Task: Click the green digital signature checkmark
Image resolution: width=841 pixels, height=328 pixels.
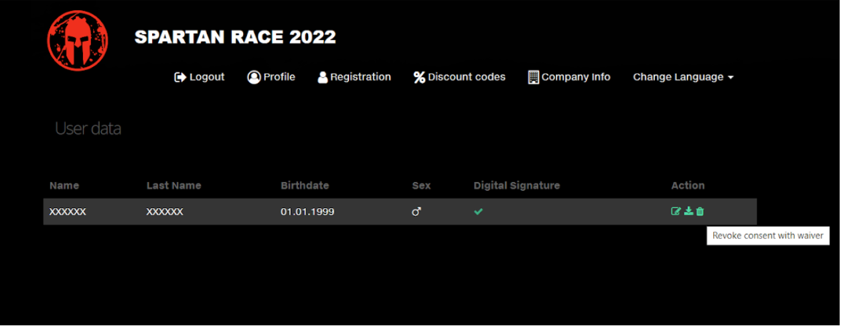Action: 478,212
